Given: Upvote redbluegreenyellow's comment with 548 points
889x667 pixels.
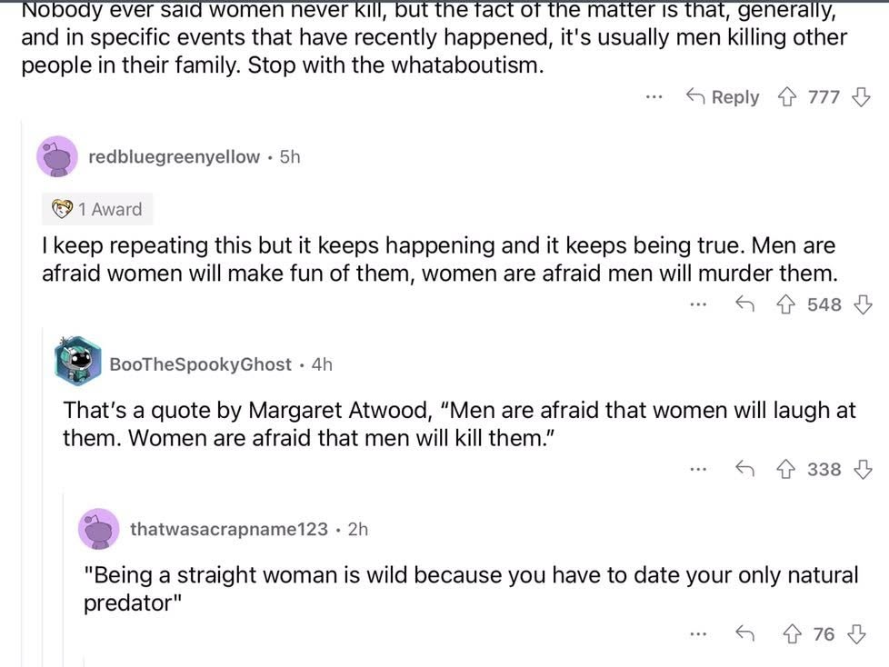Looking at the screenshot, I should pyautogui.click(x=787, y=304).
